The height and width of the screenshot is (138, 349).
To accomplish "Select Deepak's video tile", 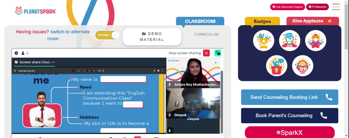I will (x=193, y=103).
